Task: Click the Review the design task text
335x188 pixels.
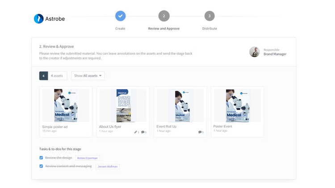Action: [x=59, y=158]
